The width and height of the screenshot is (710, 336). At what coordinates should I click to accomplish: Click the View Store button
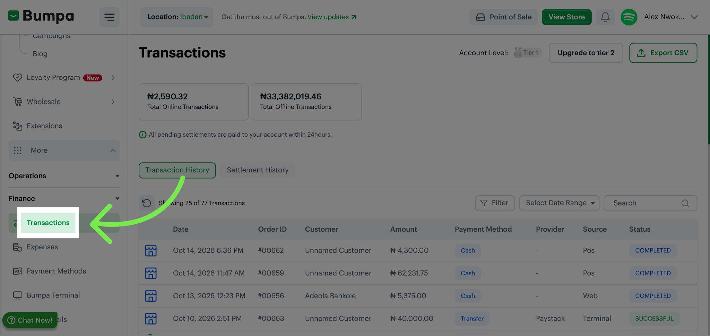tap(566, 17)
